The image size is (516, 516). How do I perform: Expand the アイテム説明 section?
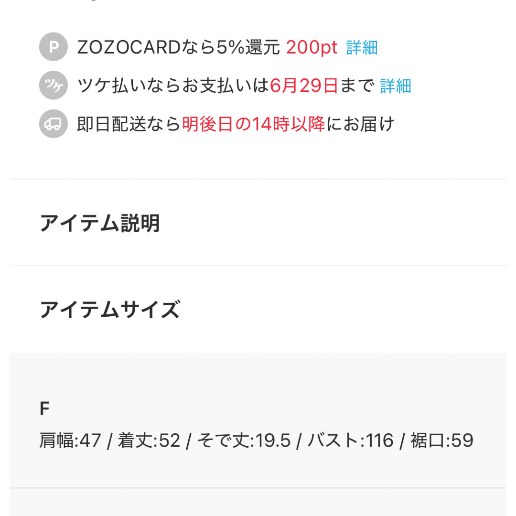coord(258,223)
